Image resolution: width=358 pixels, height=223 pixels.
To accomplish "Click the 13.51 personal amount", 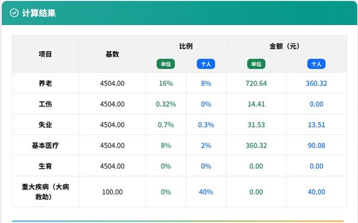I will [316, 125].
